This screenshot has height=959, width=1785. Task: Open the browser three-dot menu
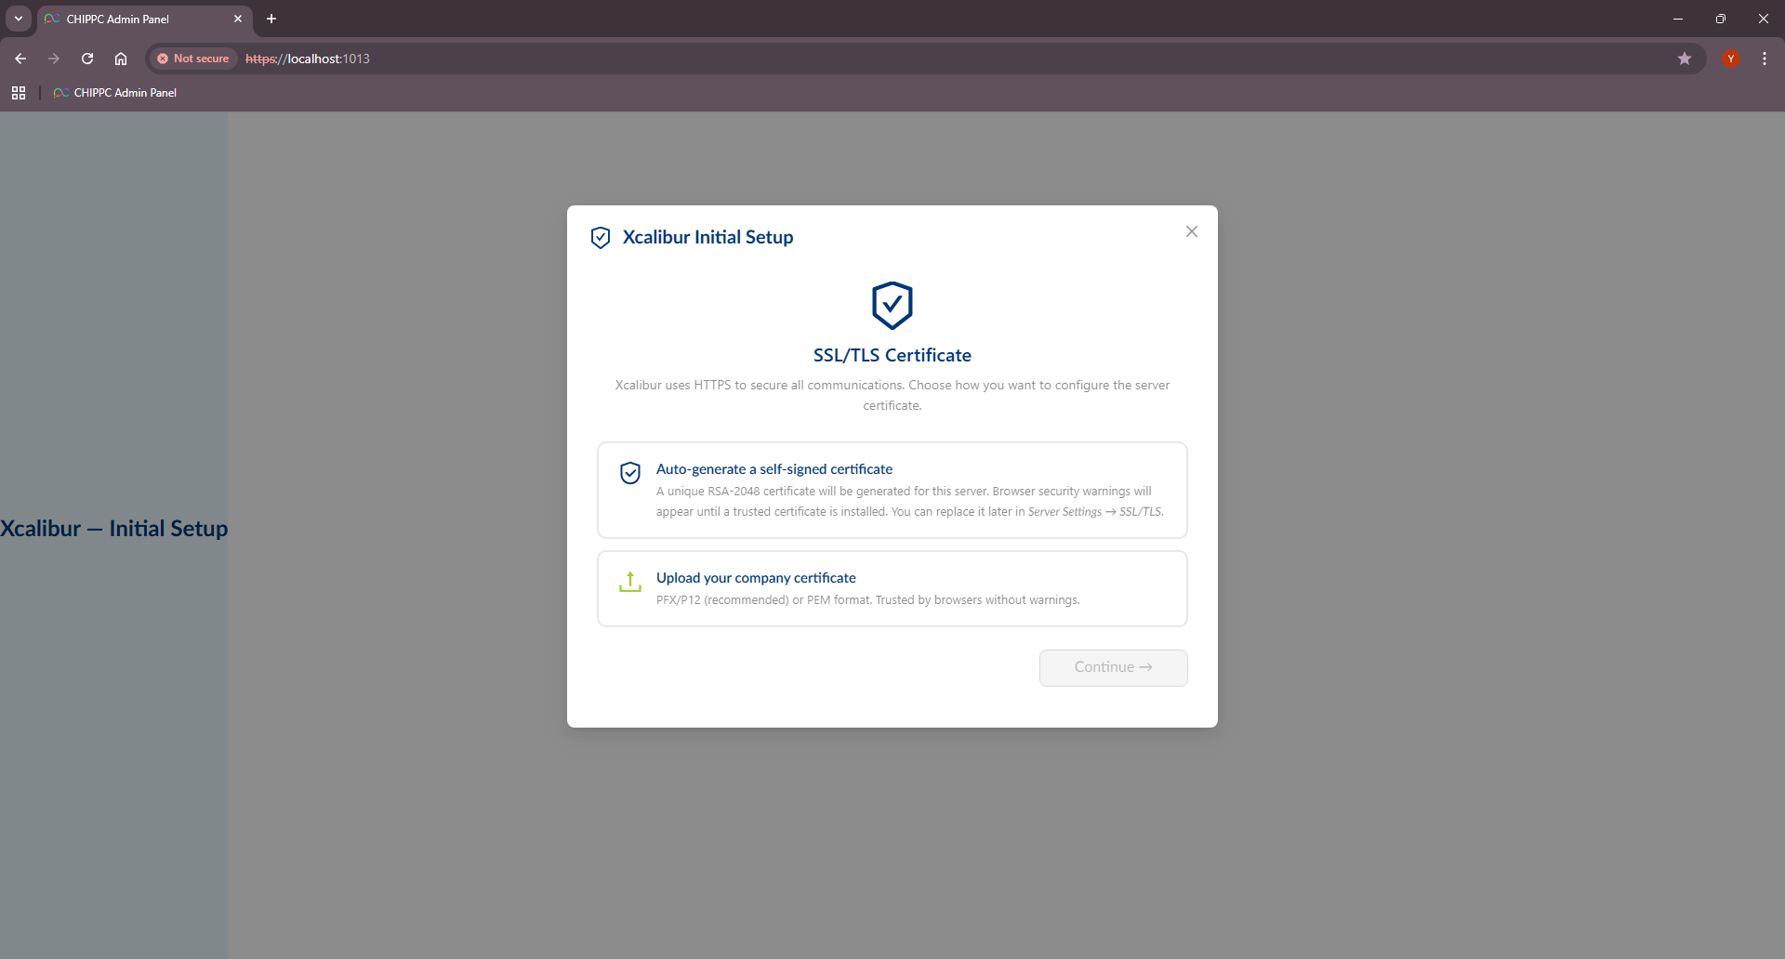point(1765,59)
